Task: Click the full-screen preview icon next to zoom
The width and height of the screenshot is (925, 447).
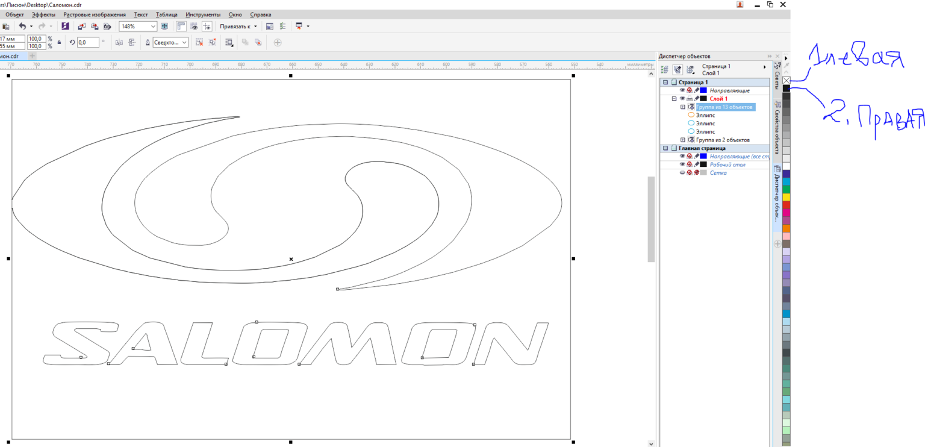Action: (x=164, y=27)
